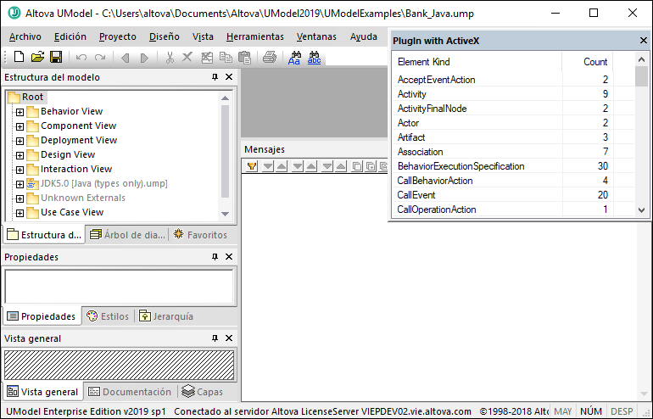The image size is (653, 419).
Task: Click the find next binoculars abc icon
Action: 314,58
